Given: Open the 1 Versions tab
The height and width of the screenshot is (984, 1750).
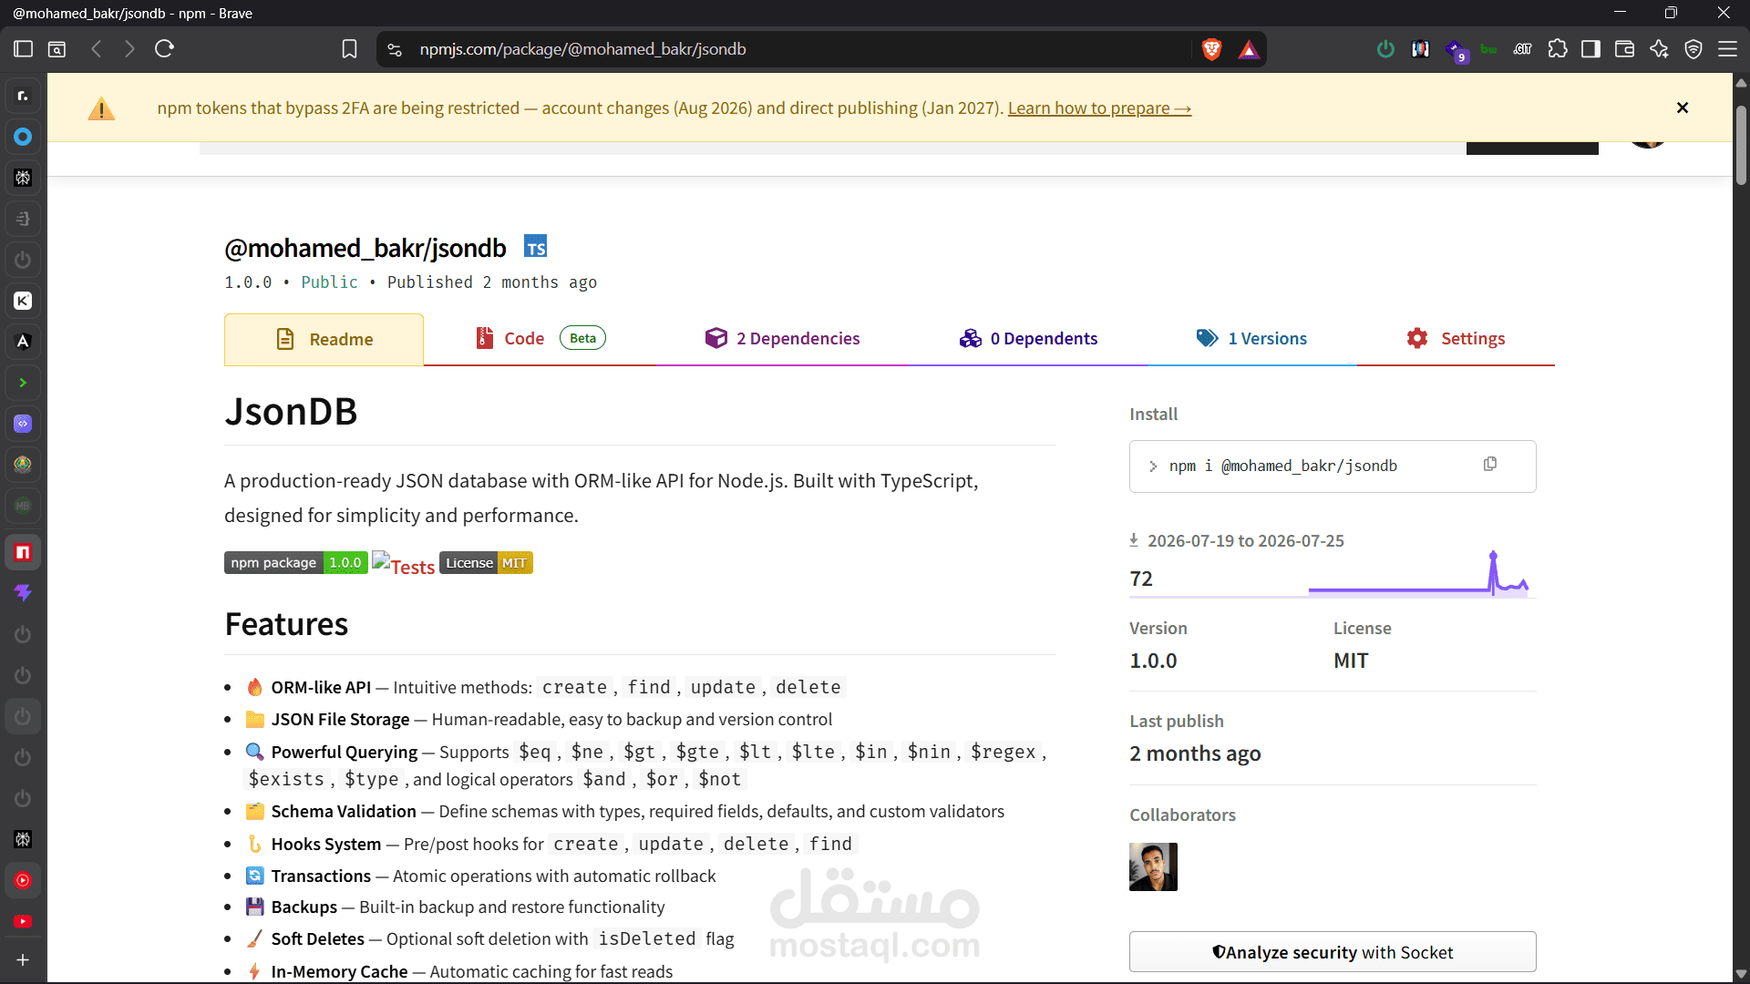Looking at the screenshot, I should pyautogui.click(x=1251, y=339).
